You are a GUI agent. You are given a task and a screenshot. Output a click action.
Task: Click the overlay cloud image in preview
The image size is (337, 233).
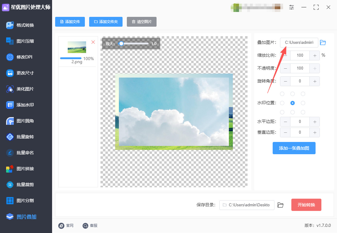click(x=174, y=112)
